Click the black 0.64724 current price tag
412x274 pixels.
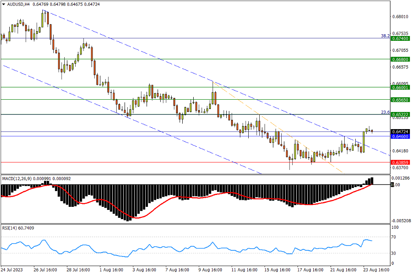[400, 131]
